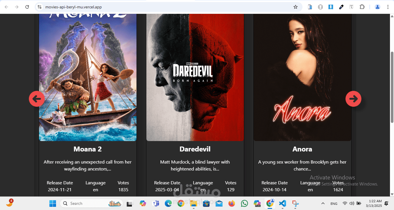
Task: Open the font identifier T extension
Action: coord(352,7)
